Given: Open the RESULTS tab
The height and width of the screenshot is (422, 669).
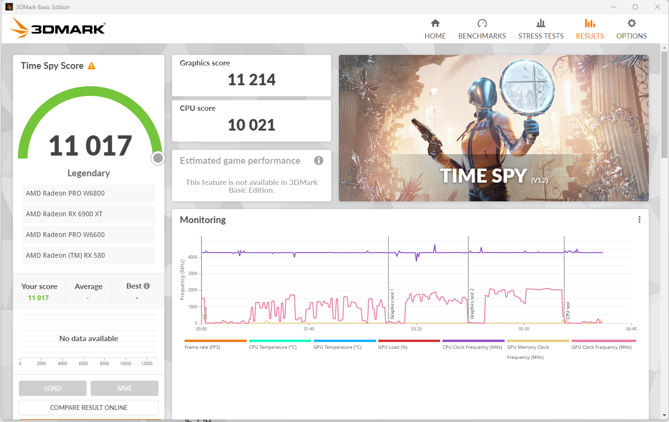Looking at the screenshot, I should [589, 29].
